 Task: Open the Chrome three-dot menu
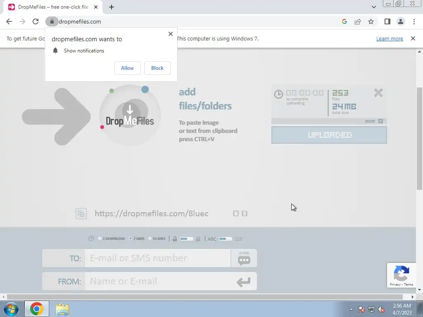pyautogui.click(x=414, y=21)
